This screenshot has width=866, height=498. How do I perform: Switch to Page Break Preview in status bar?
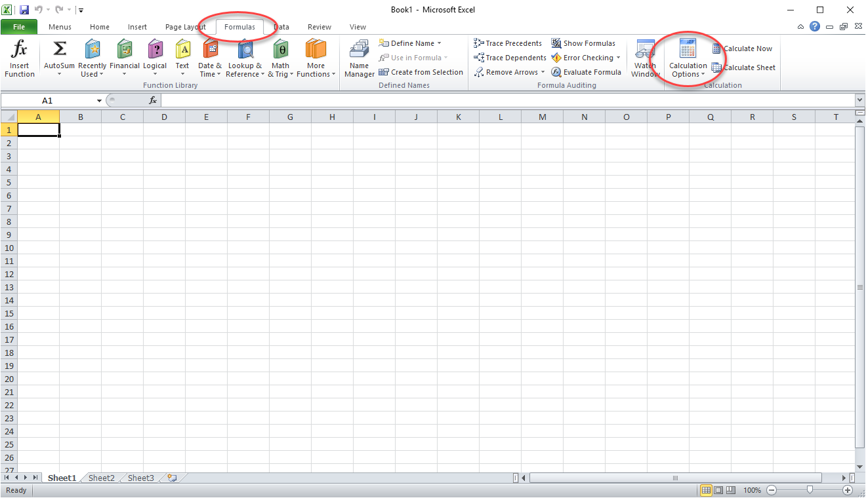[730, 490]
